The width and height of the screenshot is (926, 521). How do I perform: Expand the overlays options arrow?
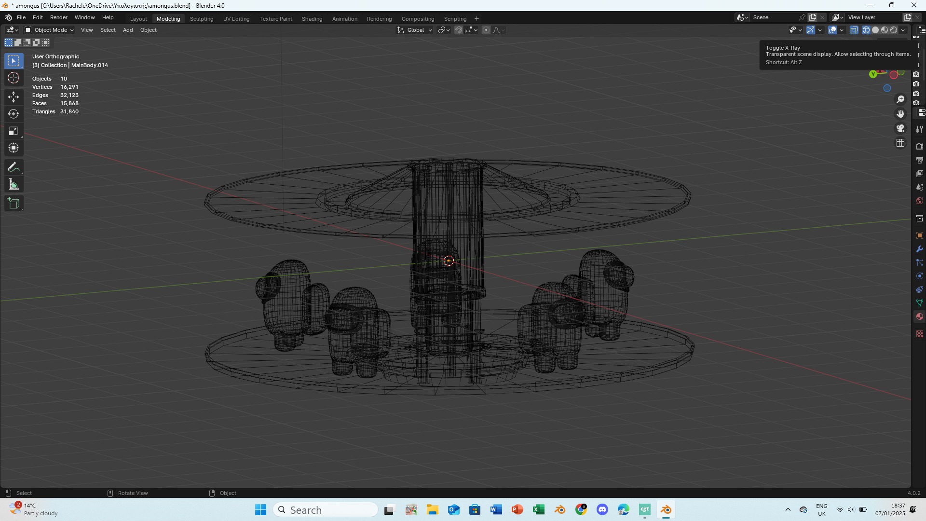pos(842,30)
